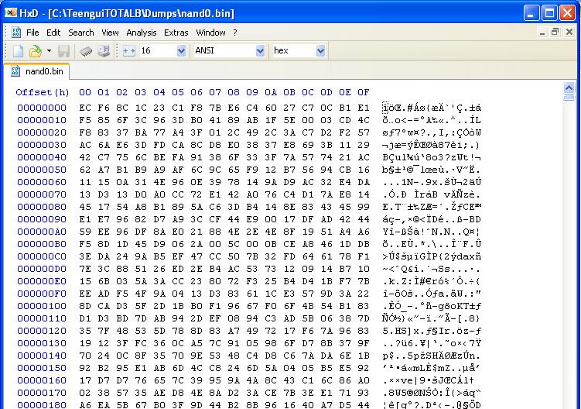
Task: Click decoded text 'p$..5pžSHÄØÆzÚn.'
Action: point(432,356)
